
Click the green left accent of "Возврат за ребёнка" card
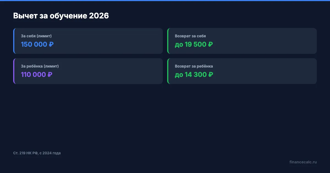tap(168, 71)
